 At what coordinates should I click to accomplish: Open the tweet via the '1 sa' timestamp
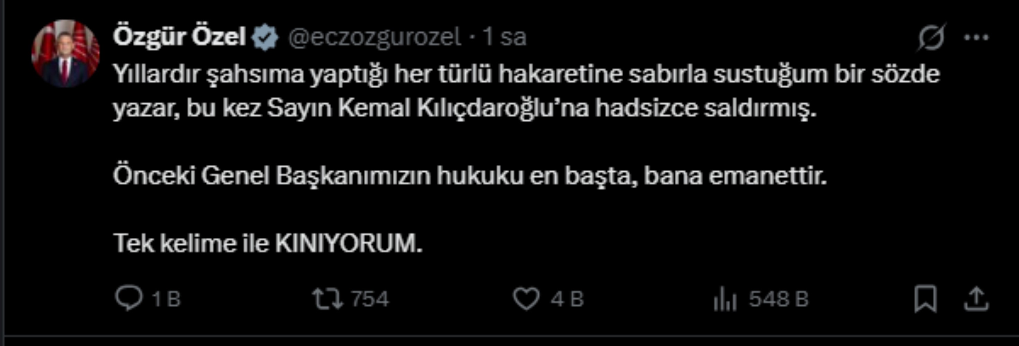coord(505,37)
